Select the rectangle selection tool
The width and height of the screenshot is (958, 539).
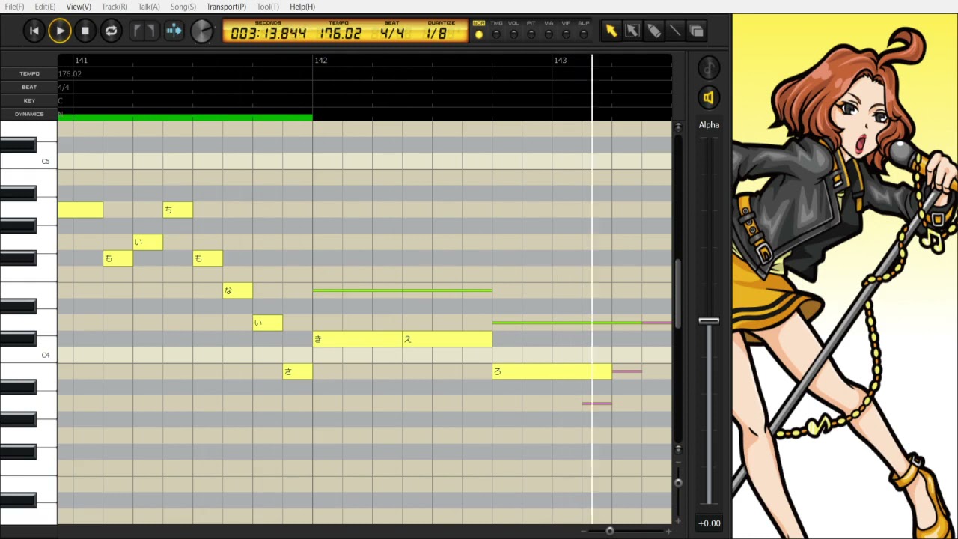coord(632,31)
